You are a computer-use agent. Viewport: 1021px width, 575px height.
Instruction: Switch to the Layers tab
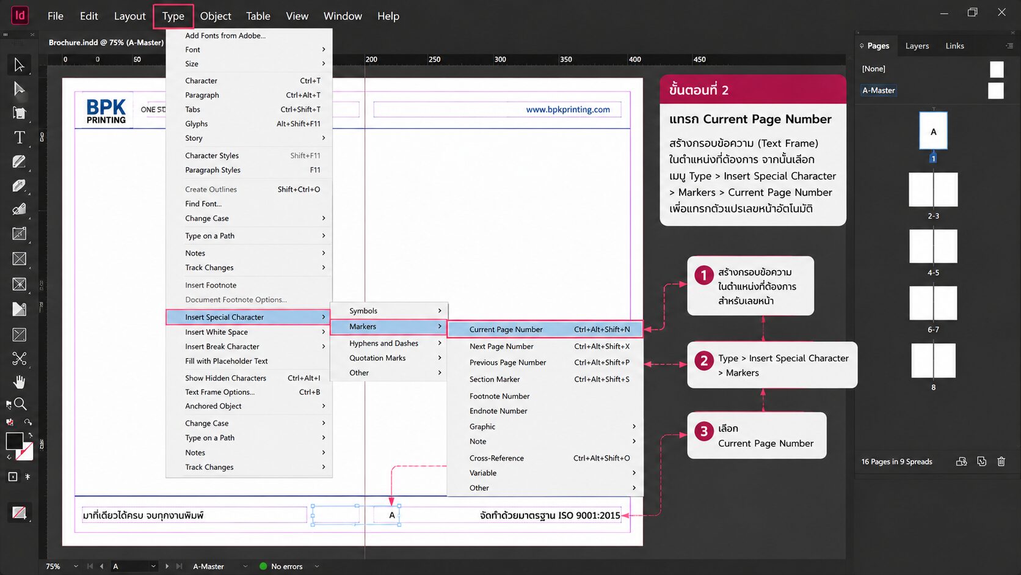(x=917, y=46)
